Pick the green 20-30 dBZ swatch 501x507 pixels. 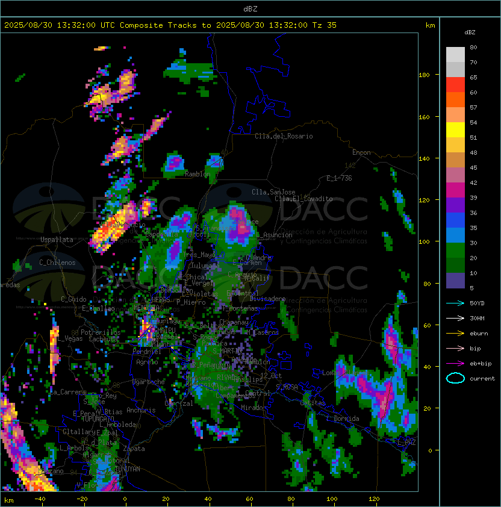click(455, 250)
